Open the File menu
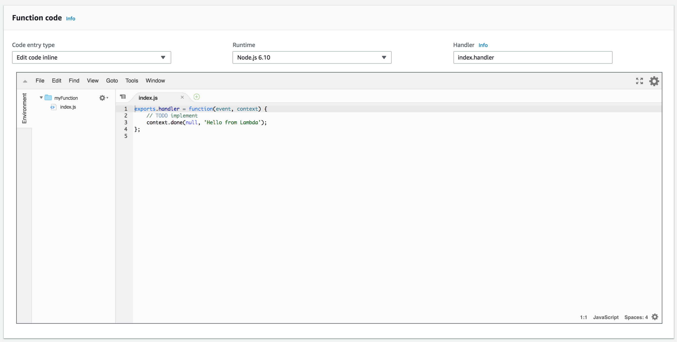The image size is (677, 342). pyautogui.click(x=40, y=81)
